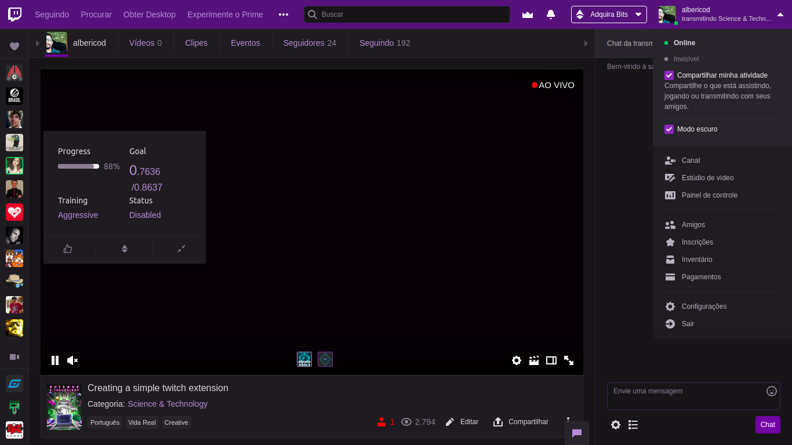Toggle theatre mode in player
The height and width of the screenshot is (445, 792).
[x=551, y=360]
